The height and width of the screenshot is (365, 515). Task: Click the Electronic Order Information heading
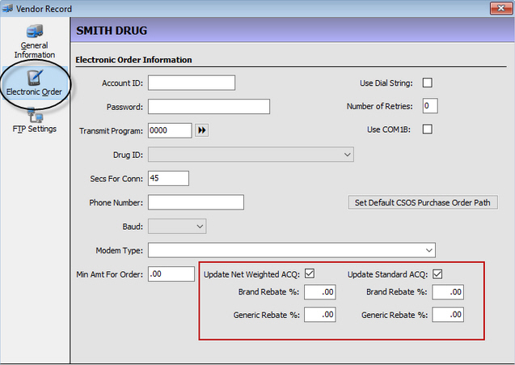[133, 60]
